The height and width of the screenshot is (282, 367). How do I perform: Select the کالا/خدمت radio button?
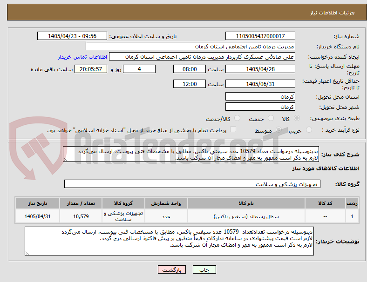(238, 118)
